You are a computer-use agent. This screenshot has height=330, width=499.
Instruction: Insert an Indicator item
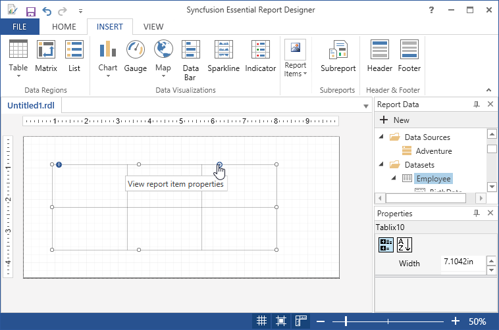(260, 57)
